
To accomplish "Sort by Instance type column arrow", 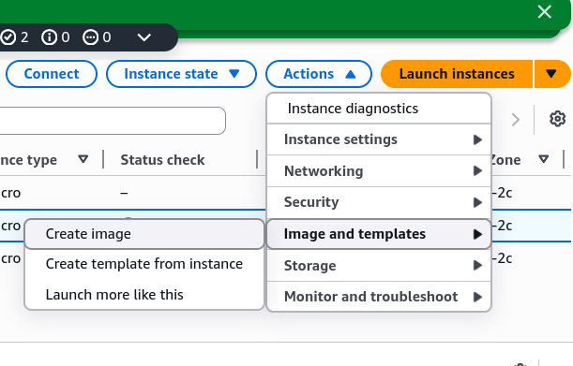I will pos(83,159).
